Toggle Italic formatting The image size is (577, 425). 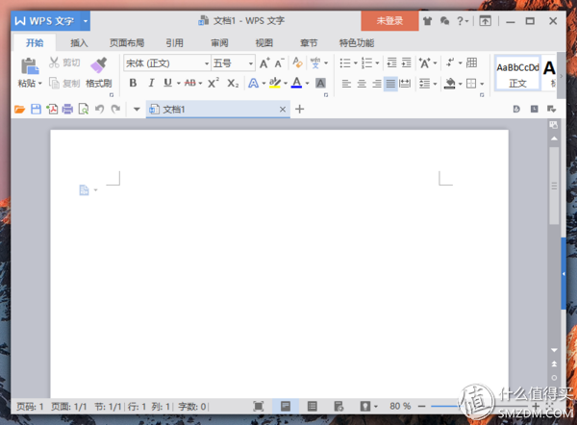tap(151, 83)
